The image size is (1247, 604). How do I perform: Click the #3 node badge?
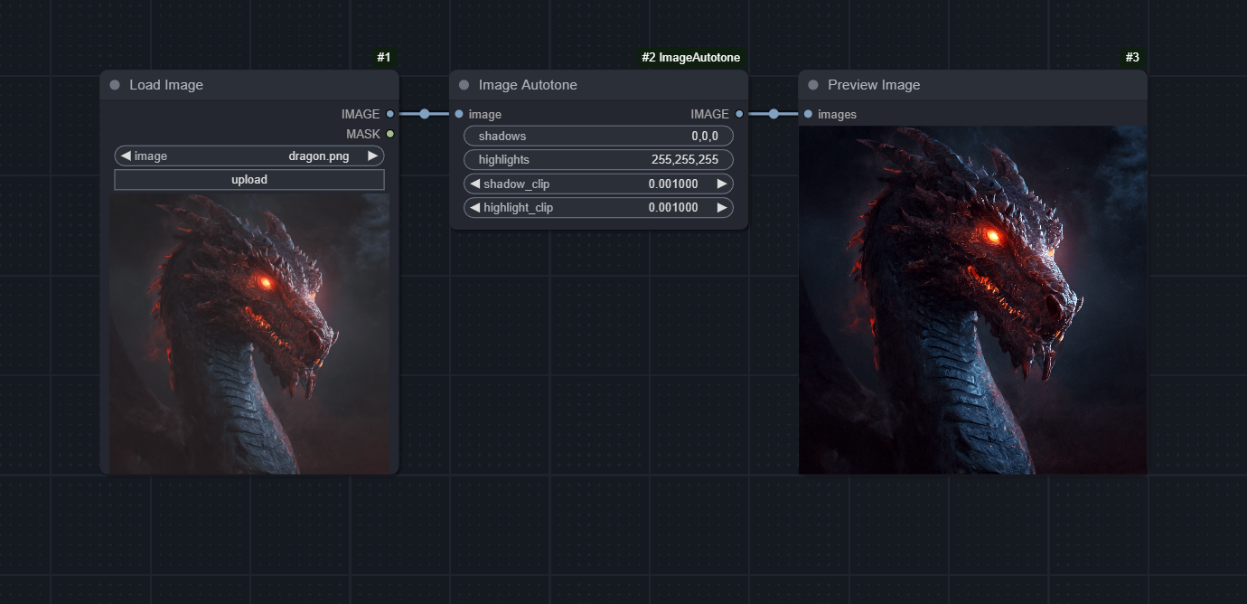coord(1132,57)
